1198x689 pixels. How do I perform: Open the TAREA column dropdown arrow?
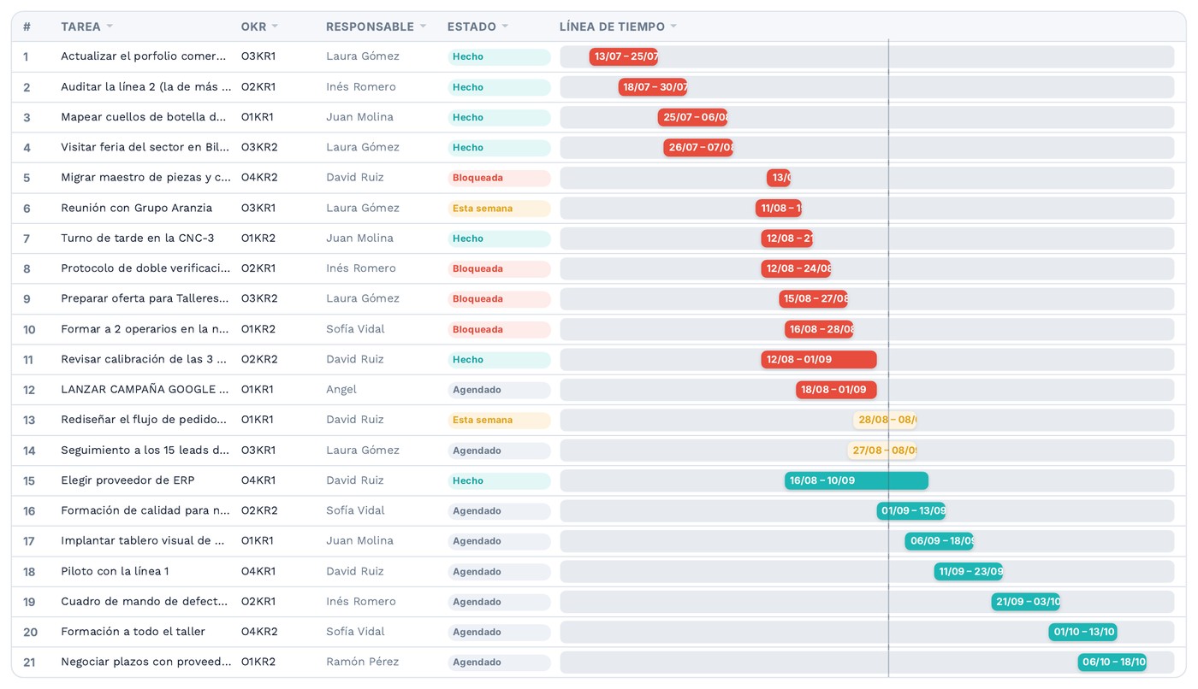(x=110, y=26)
